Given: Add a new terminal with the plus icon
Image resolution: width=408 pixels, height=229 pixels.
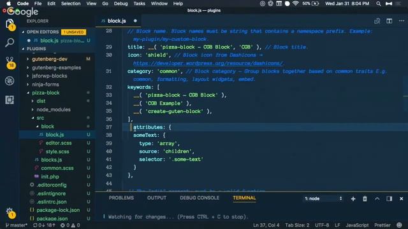Looking at the screenshot, I should click(x=353, y=198).
